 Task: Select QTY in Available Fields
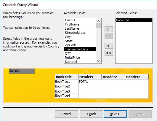pyautogui.click(x=80, y=53)
